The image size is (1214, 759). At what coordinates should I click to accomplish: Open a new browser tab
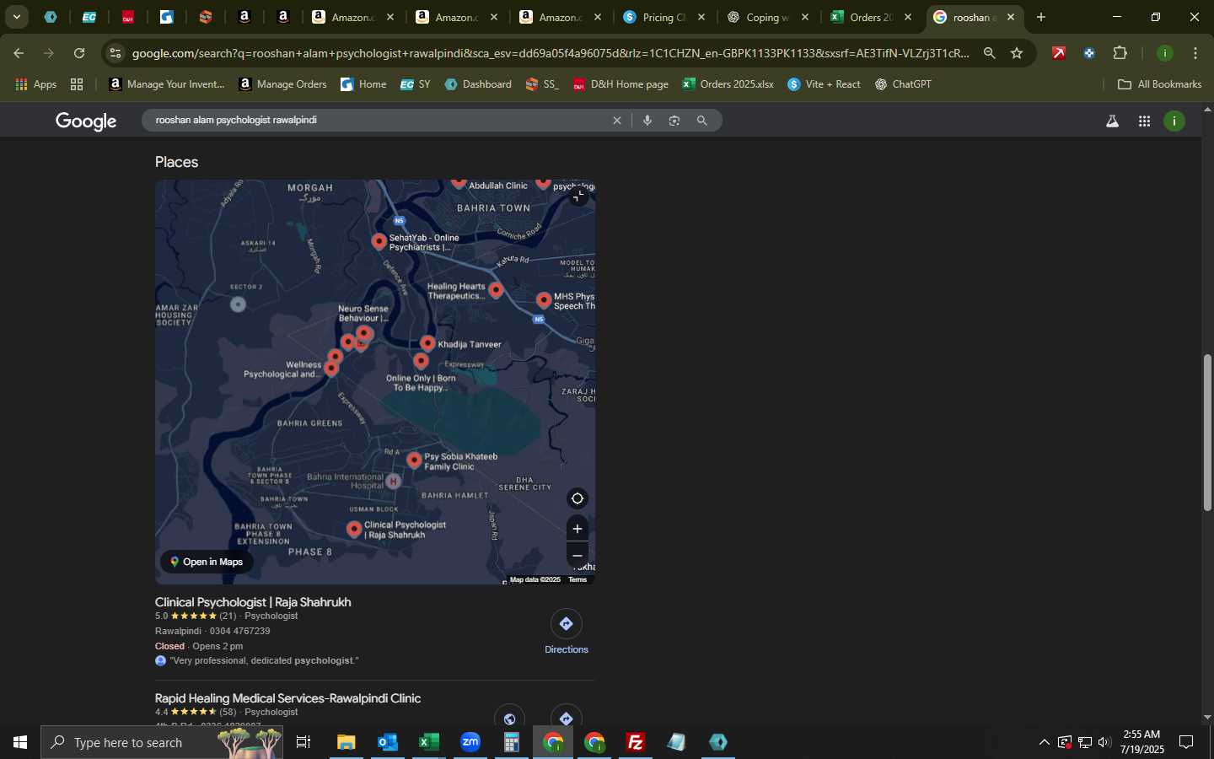coord(1041,17)
